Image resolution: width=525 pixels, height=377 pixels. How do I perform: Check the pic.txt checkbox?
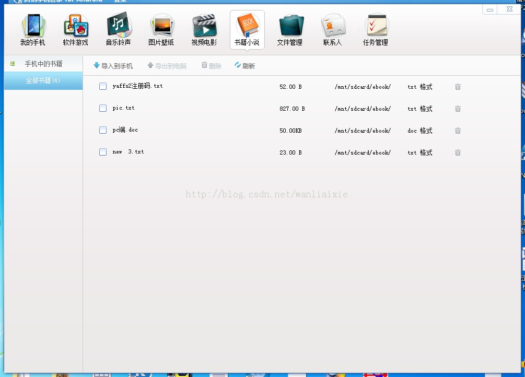[103, 108]
